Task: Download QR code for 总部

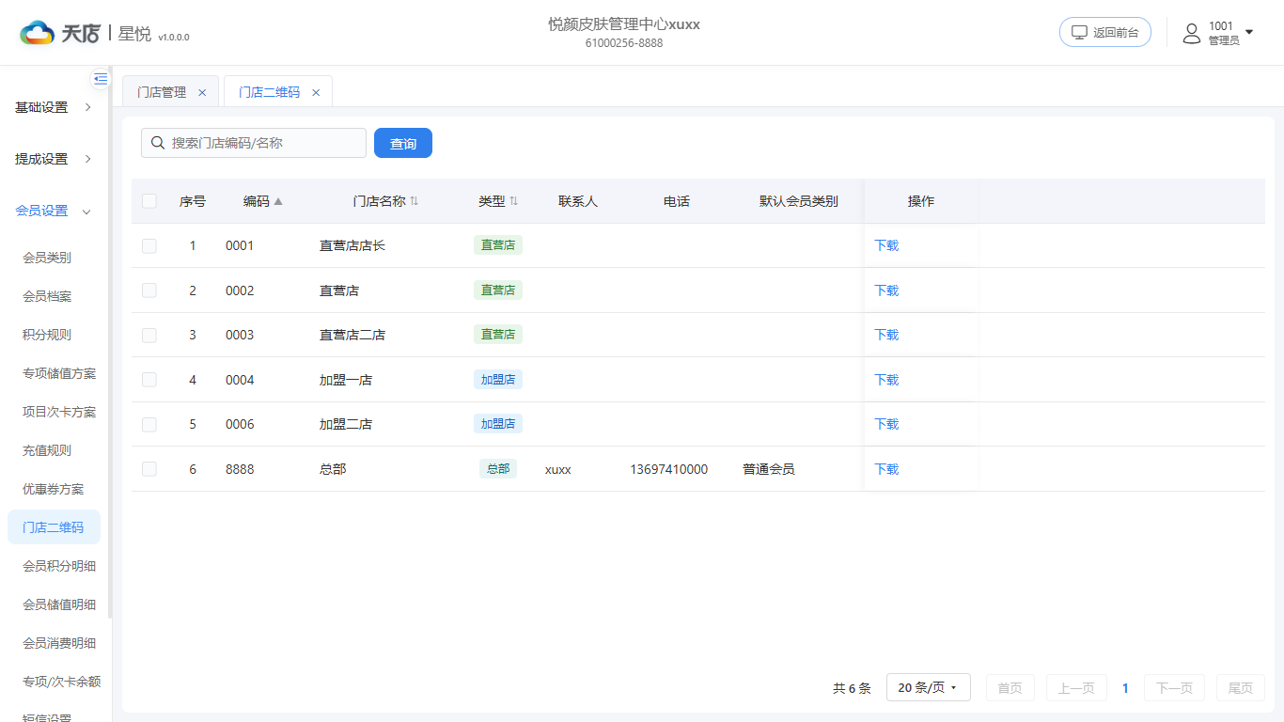Action: [x=886, y=469]
